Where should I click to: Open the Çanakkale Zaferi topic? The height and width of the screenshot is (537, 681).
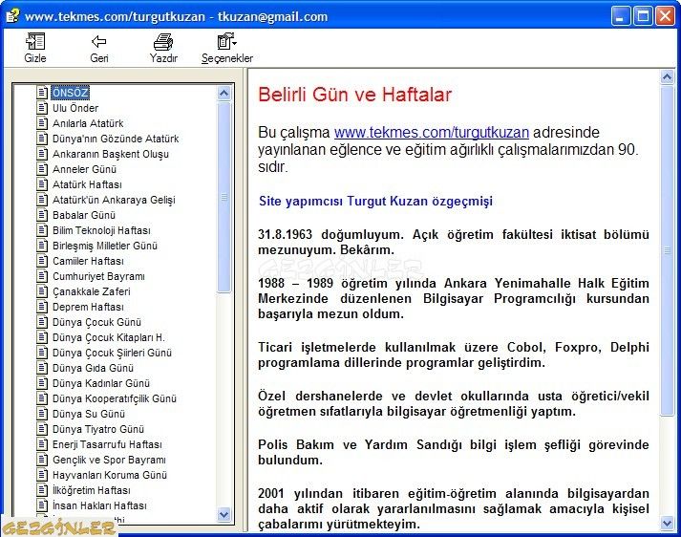(x=91, y=291)
